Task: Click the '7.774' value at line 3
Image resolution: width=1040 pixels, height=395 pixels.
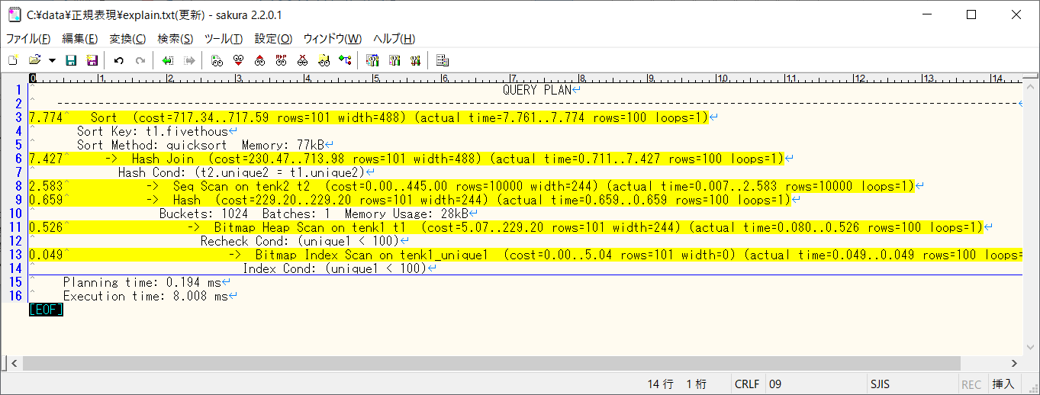Action: (x=46, y=117)
